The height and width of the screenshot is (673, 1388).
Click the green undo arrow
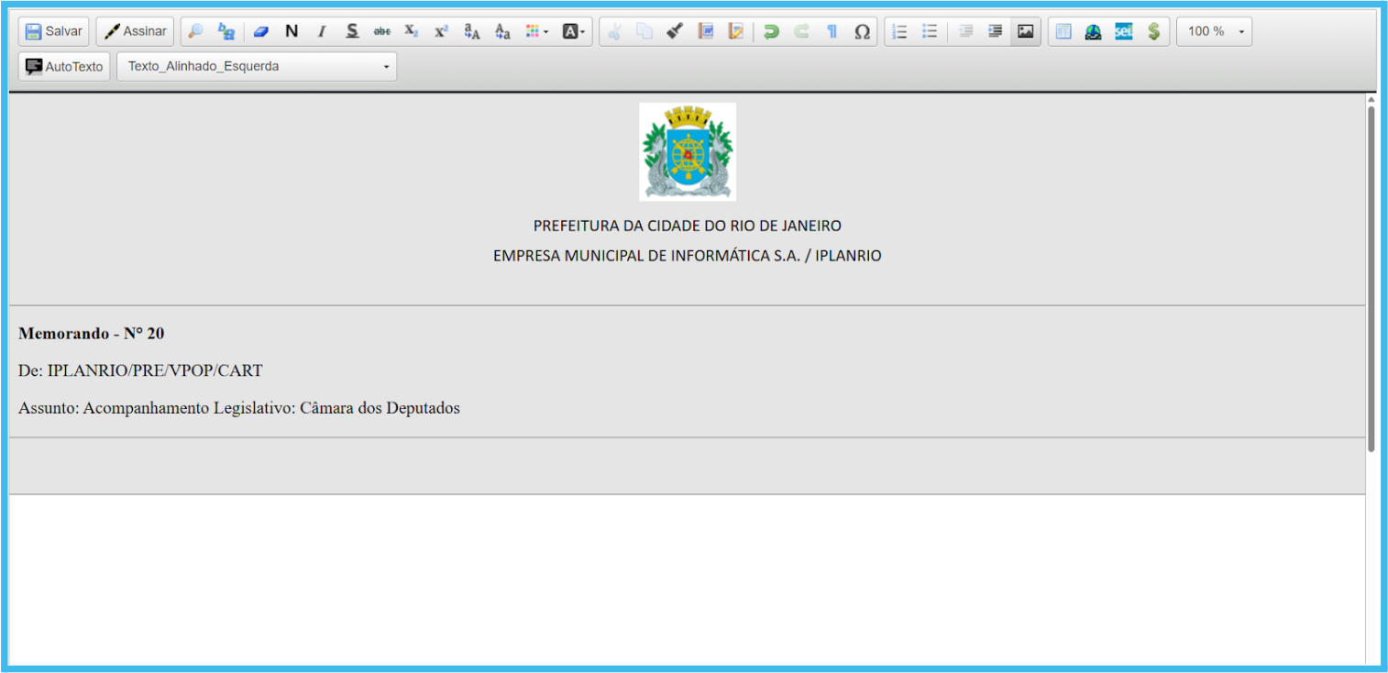771,31
